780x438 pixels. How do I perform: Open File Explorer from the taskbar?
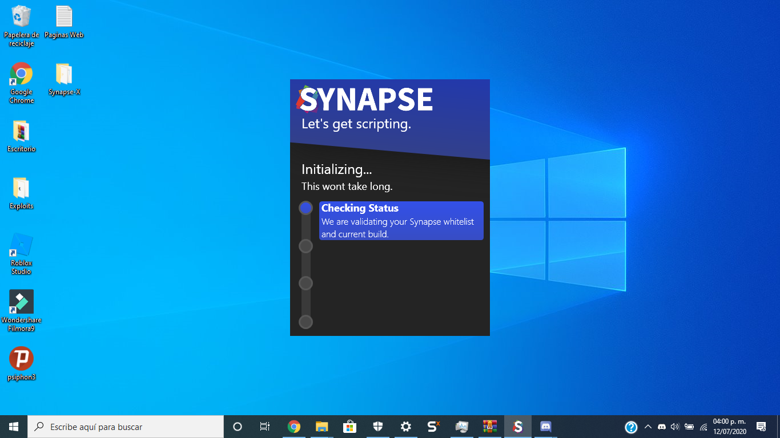321,427
